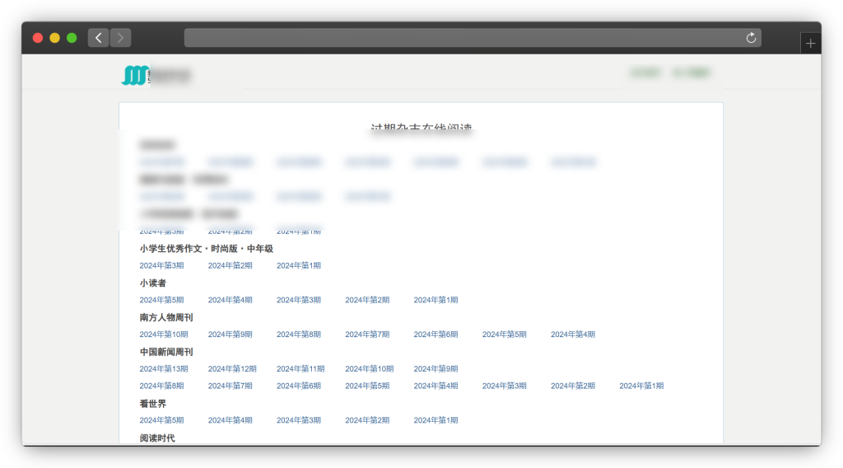843x468 pixels.
Task: Open 小读者 2024年第2期
Action: point(367,300)
